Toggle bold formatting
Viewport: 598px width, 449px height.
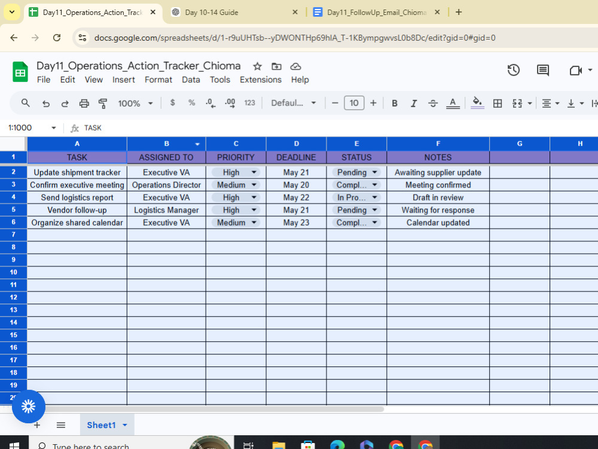395,103
